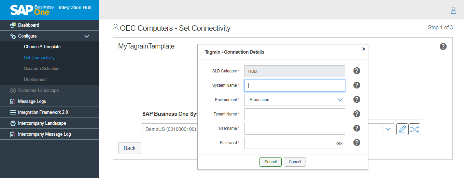Viewport: 464px width, 178px height.
Task: Click help icon beside Password field
Action: pyautogui.click(x=357, y=143)
